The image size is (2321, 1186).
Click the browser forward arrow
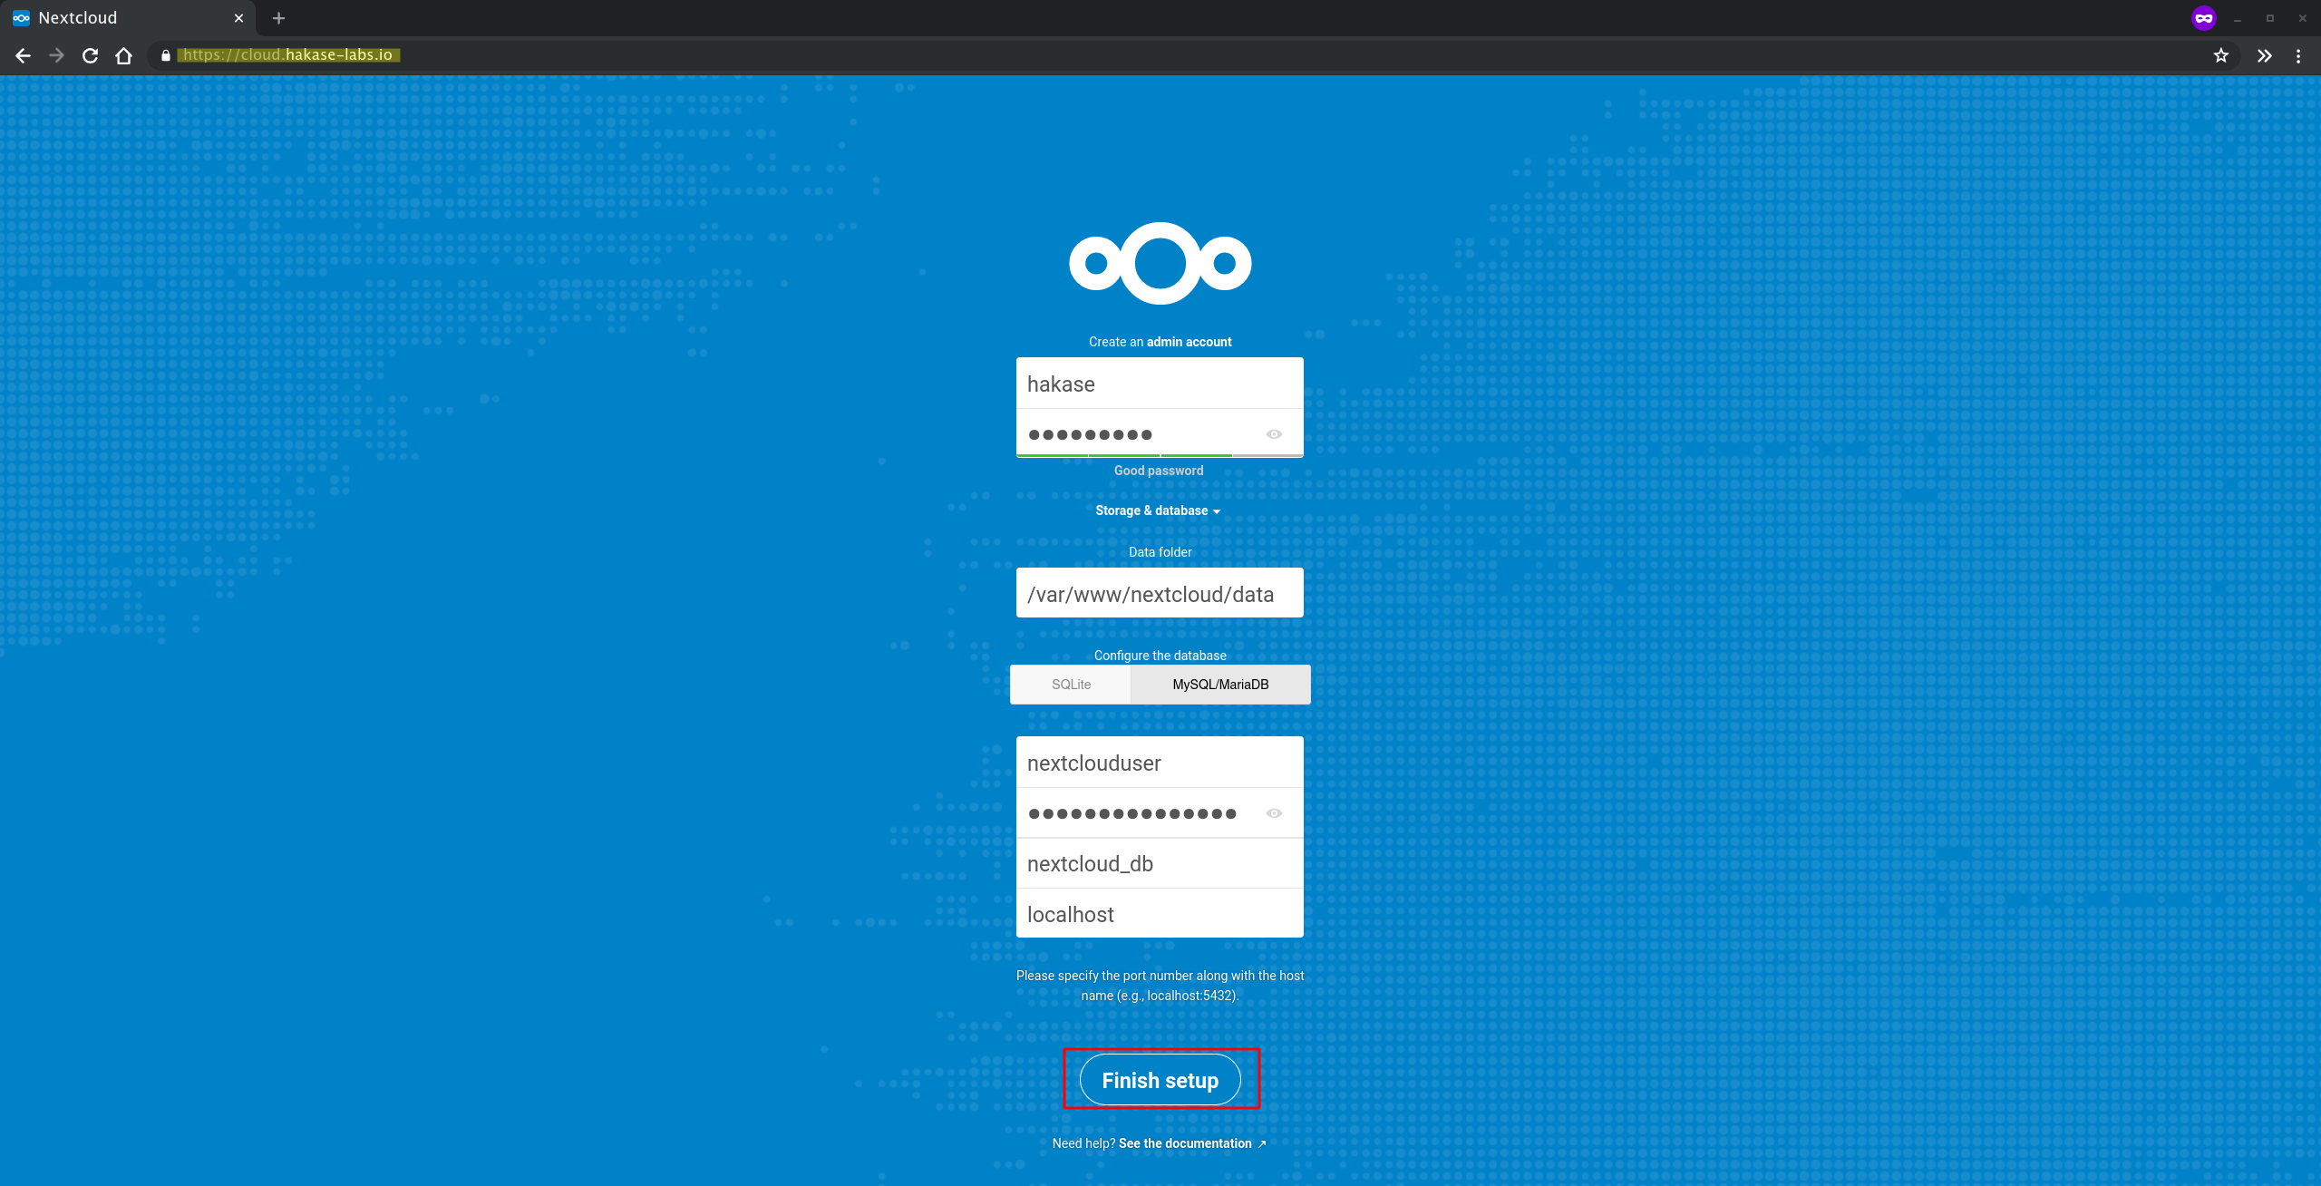56,55
